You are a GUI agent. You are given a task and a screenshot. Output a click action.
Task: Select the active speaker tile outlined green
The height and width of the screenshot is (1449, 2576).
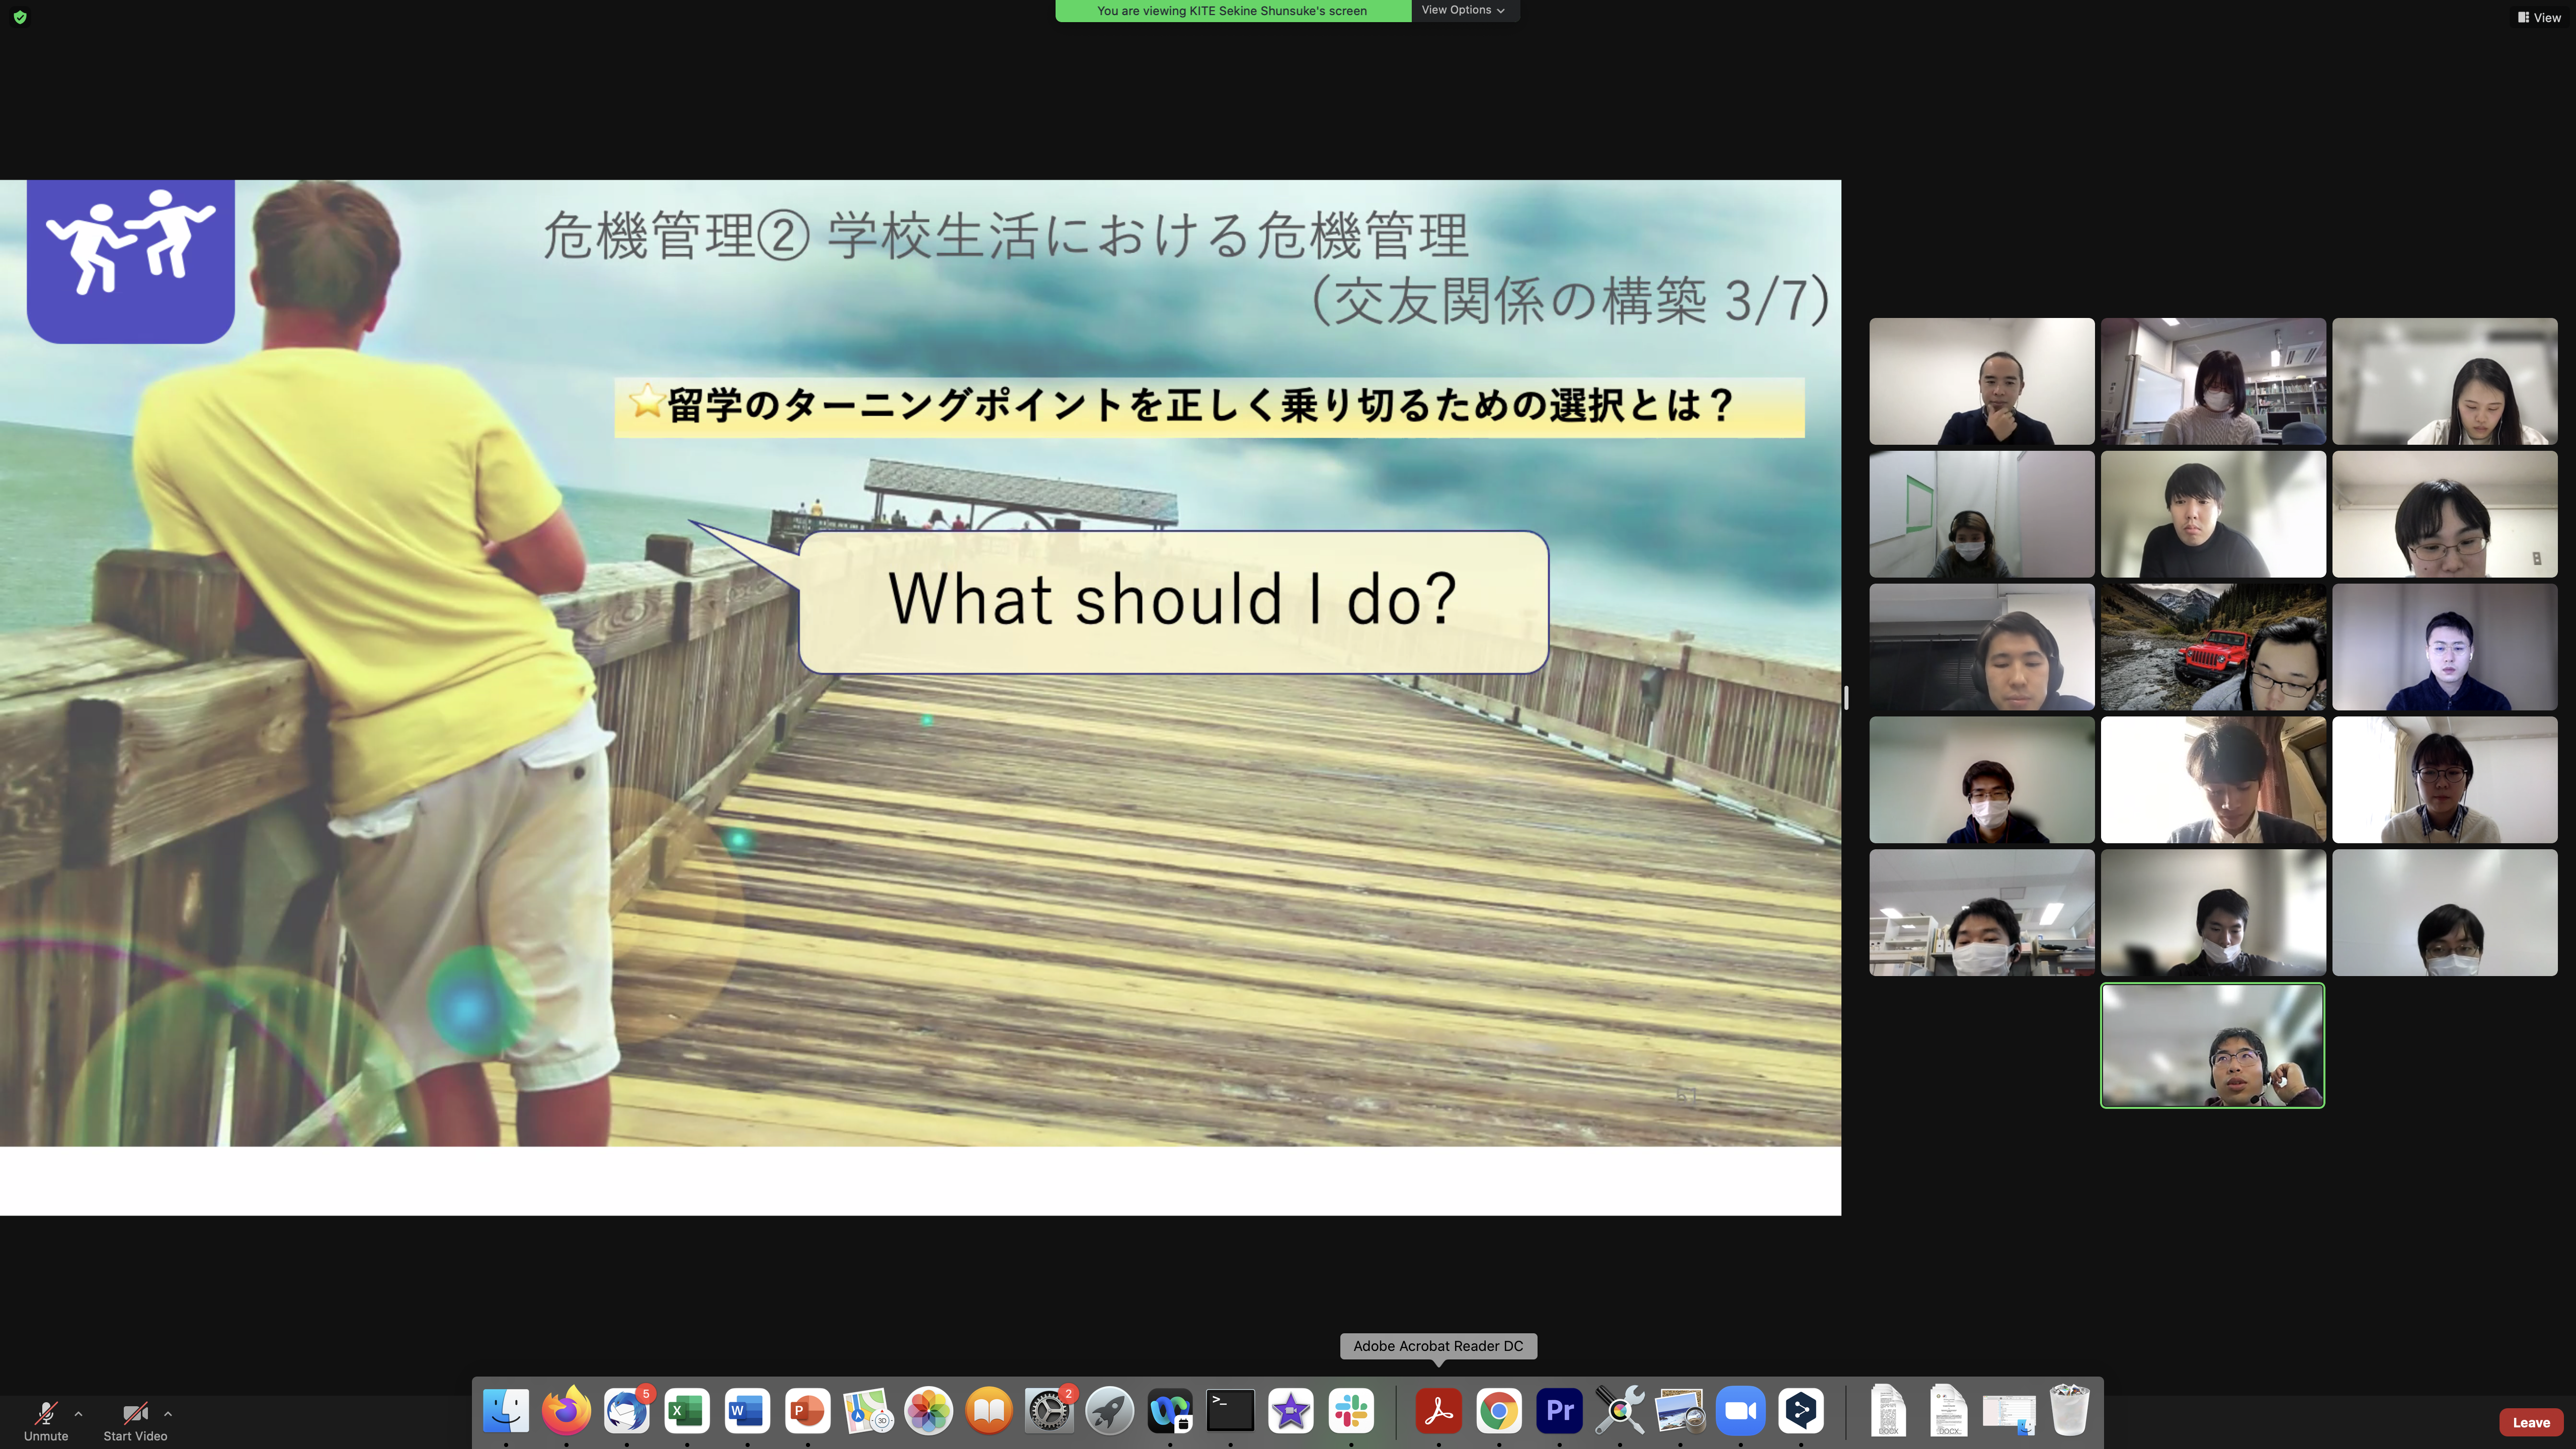pyautogui.click(x=2212, y=1045)
